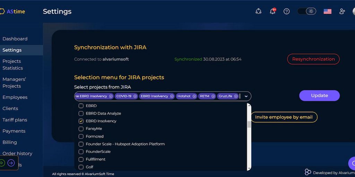The image size is (355, 177).
Task: Check the Fullfilment checkbox
Action: point(81,159)
